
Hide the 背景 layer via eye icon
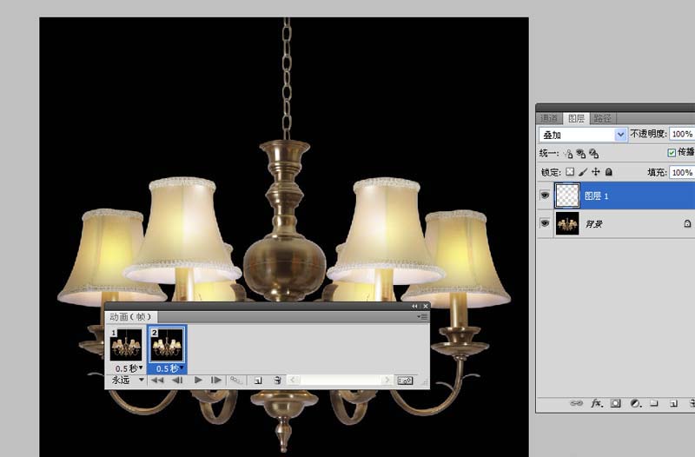coord(545,223)
